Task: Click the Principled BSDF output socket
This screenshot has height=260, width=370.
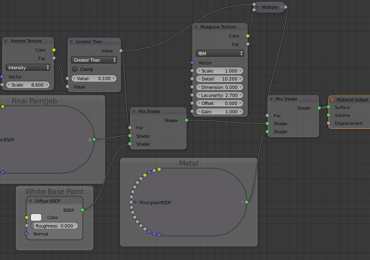Action: click(247, 202)
